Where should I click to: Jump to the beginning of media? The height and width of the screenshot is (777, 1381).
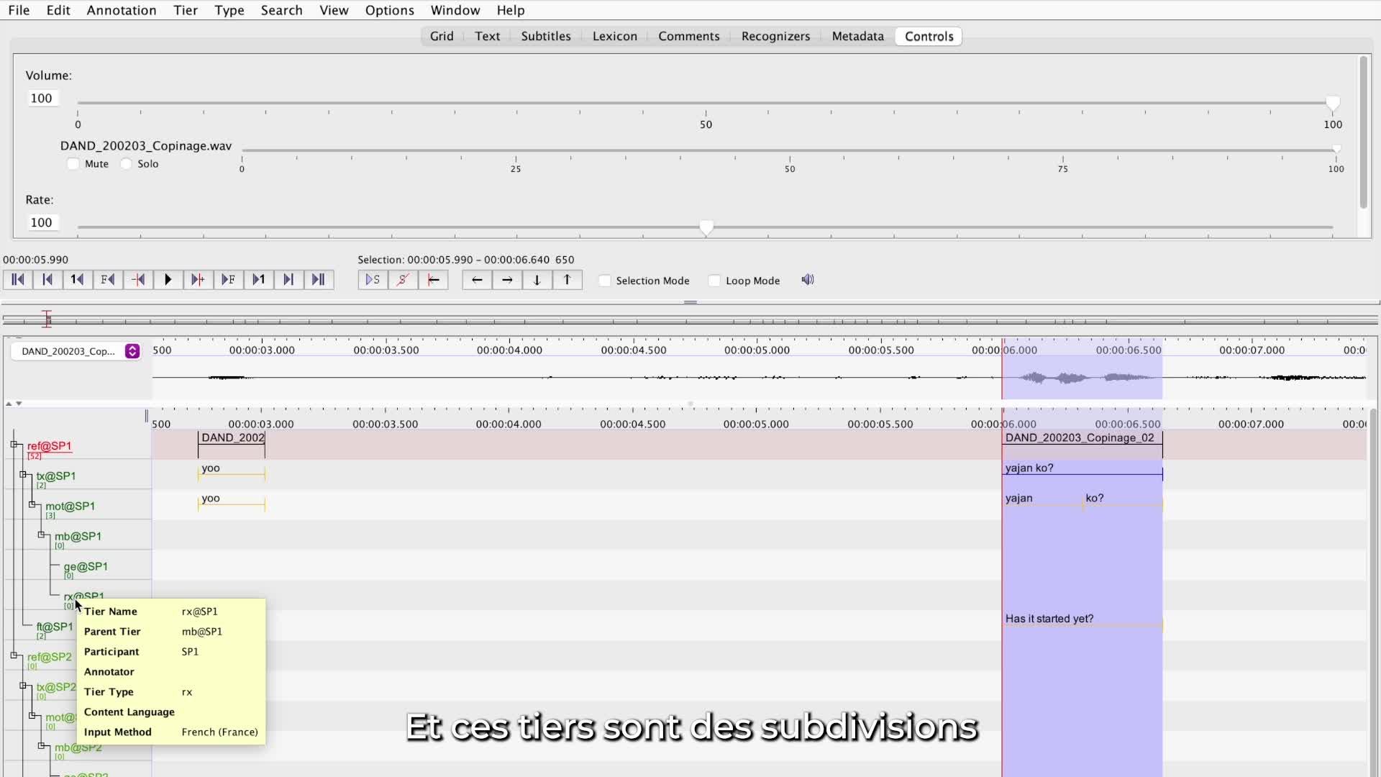pos(18,280)
